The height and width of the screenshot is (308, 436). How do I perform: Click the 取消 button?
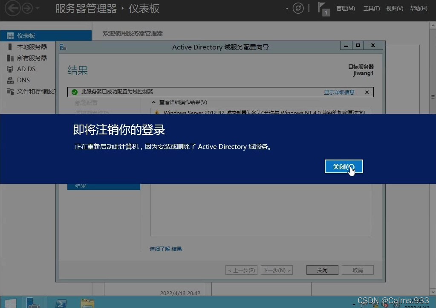pyautogui.click(x=358, y=270)
